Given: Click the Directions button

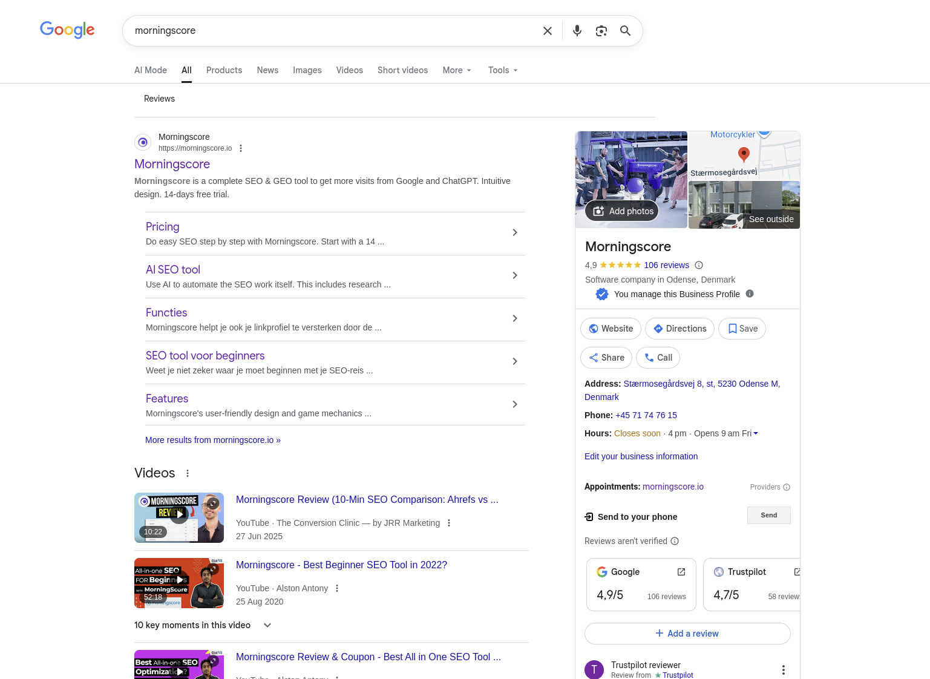Looking at the screenshot, I should 679,329.
